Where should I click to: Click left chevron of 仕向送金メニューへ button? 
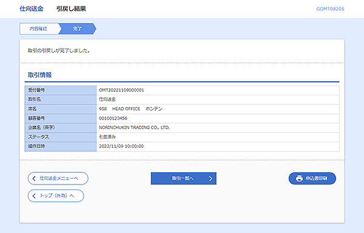[x=34, y=178]
